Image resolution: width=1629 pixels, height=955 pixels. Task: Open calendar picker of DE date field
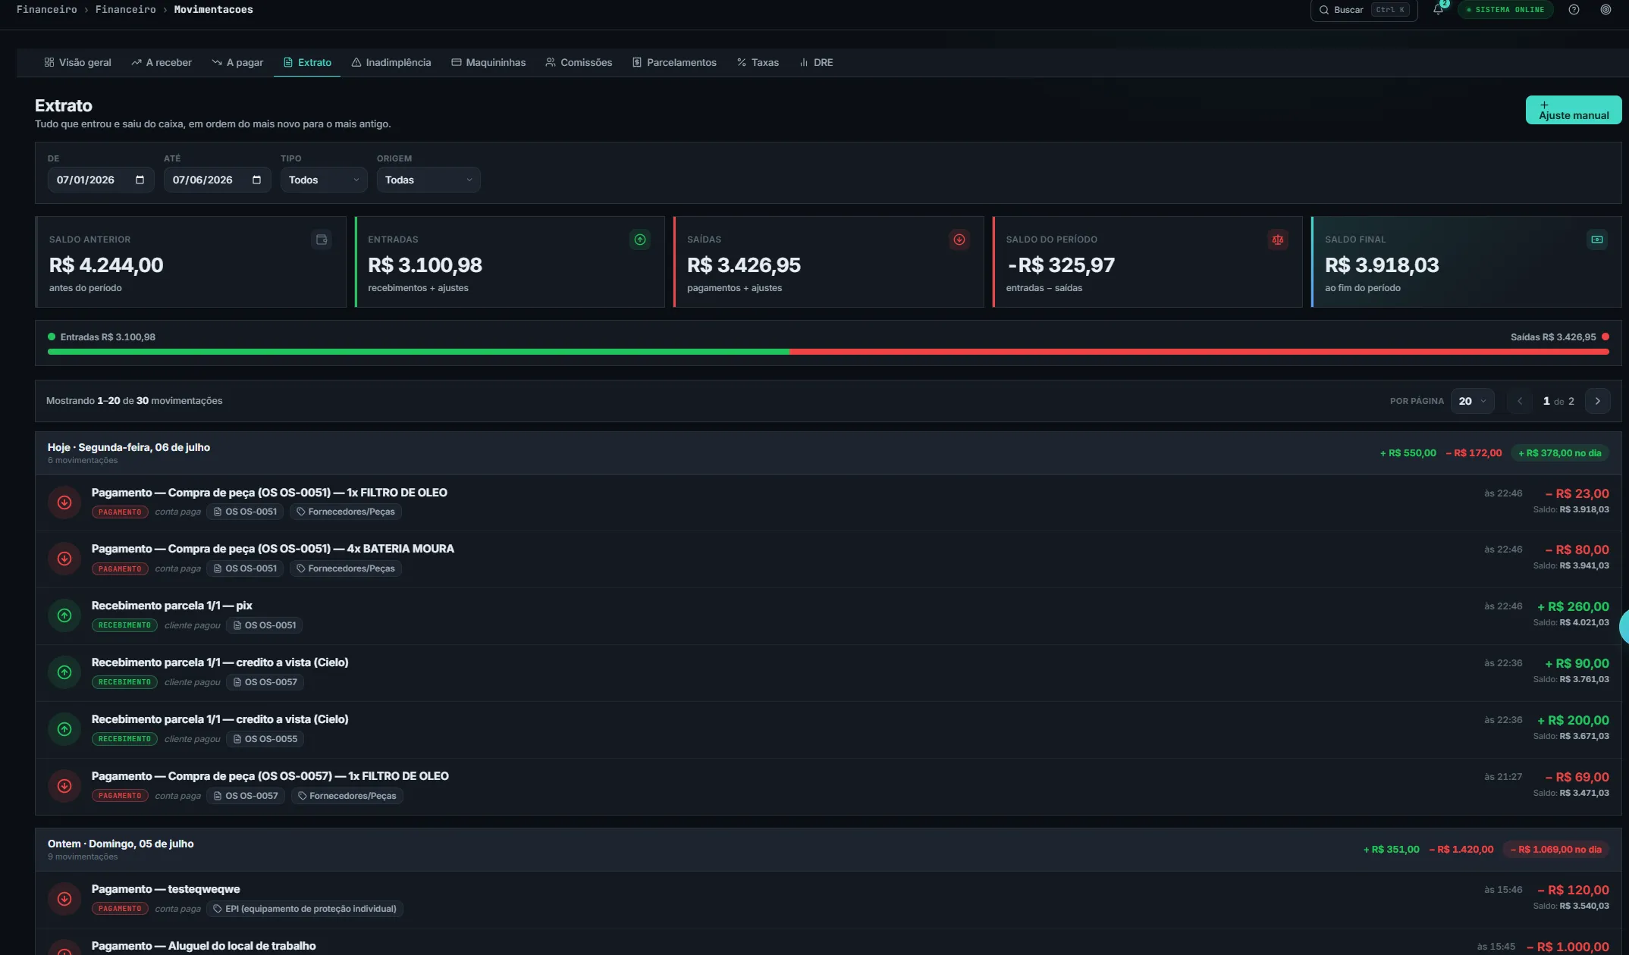140,180
